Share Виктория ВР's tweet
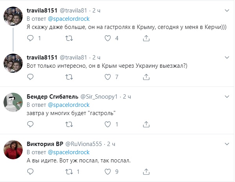The width and height of the screenshot is (235, 182). (x=146, y=171)
